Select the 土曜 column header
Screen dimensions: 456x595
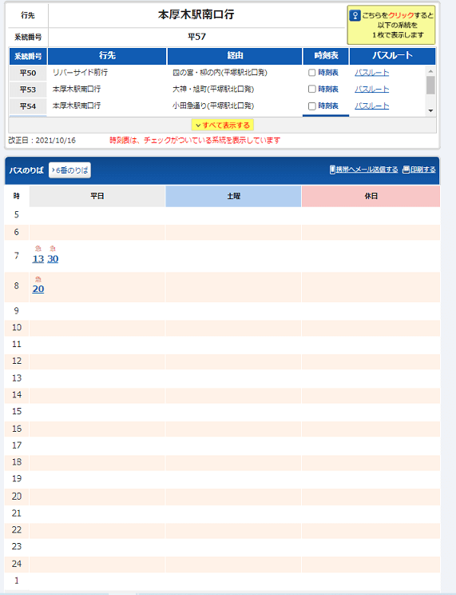233,196
